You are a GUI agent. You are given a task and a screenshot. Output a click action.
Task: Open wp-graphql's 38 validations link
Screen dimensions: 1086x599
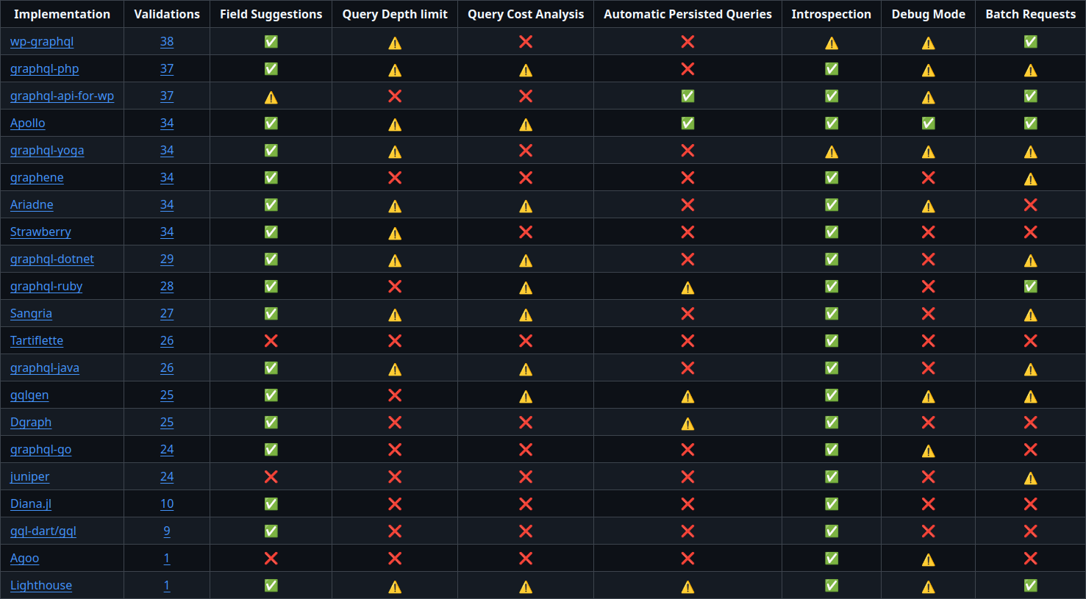[x=167, y=42]
